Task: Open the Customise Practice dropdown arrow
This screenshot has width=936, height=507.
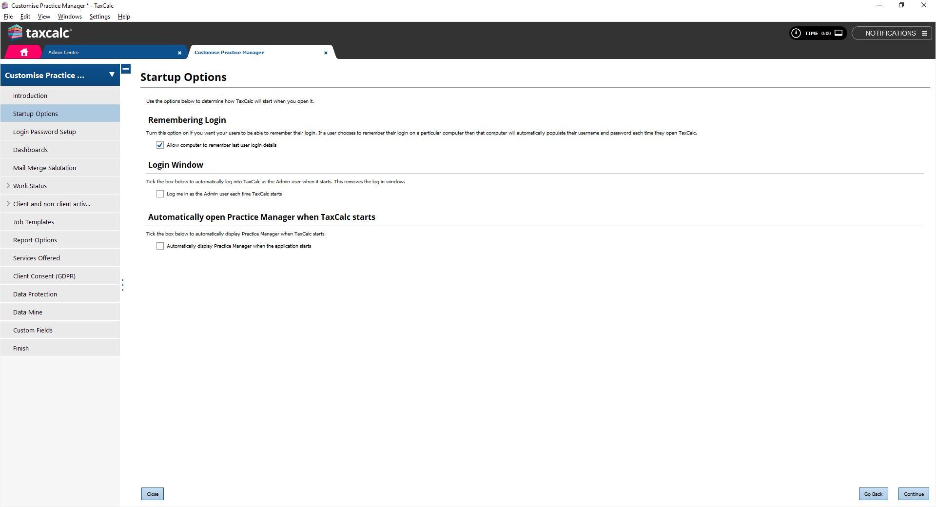Action: pyautogui.click(x=112, y=75)
